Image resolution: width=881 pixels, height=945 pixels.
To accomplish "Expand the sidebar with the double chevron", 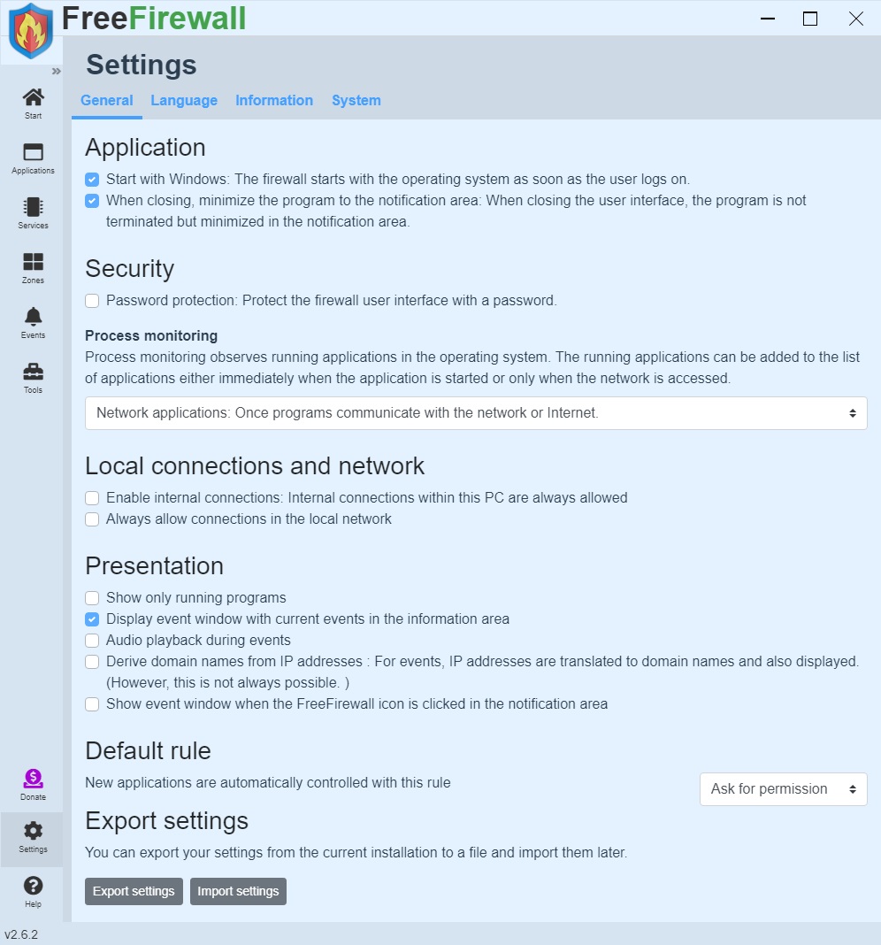I will [57, 72].
